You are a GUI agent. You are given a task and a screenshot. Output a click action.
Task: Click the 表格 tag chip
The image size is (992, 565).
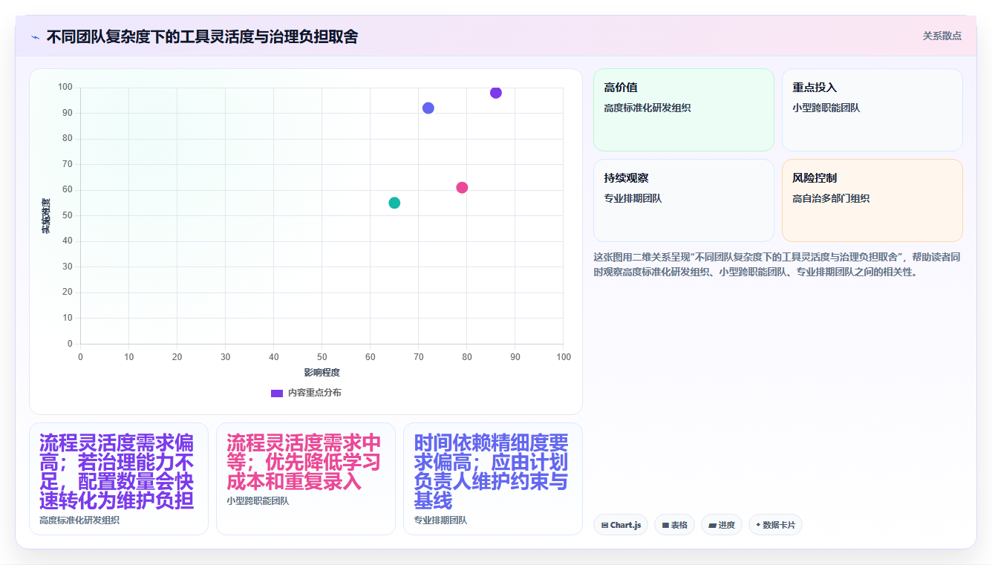pos(674,525)
